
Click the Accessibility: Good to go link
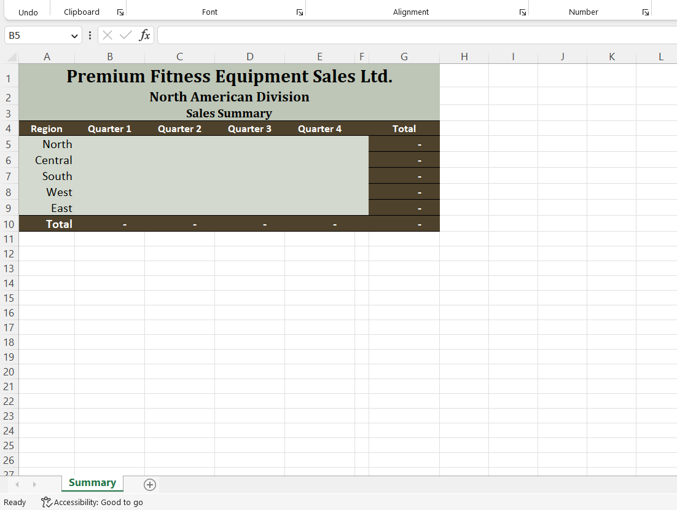(x=98, y=502)
